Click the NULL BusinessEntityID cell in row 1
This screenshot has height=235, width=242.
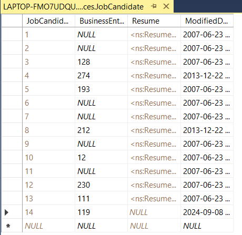point(102,35)
